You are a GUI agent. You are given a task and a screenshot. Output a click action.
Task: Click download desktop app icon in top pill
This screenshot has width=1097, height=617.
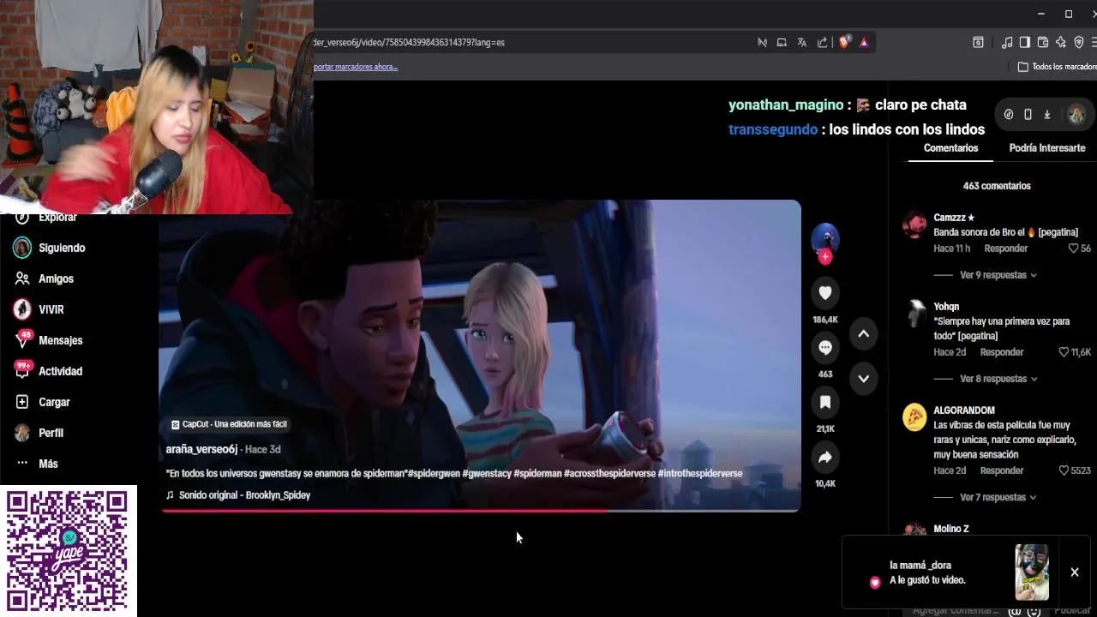(1046, 114)
